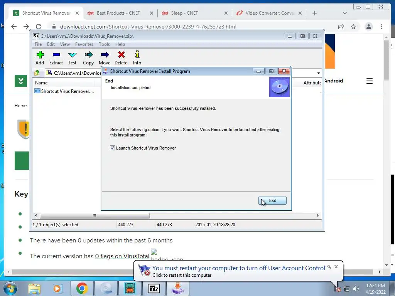Viewport: 395px width, 296px height.
Task: Click 7-Zip icon on taskbar
Action: point(154,288)
